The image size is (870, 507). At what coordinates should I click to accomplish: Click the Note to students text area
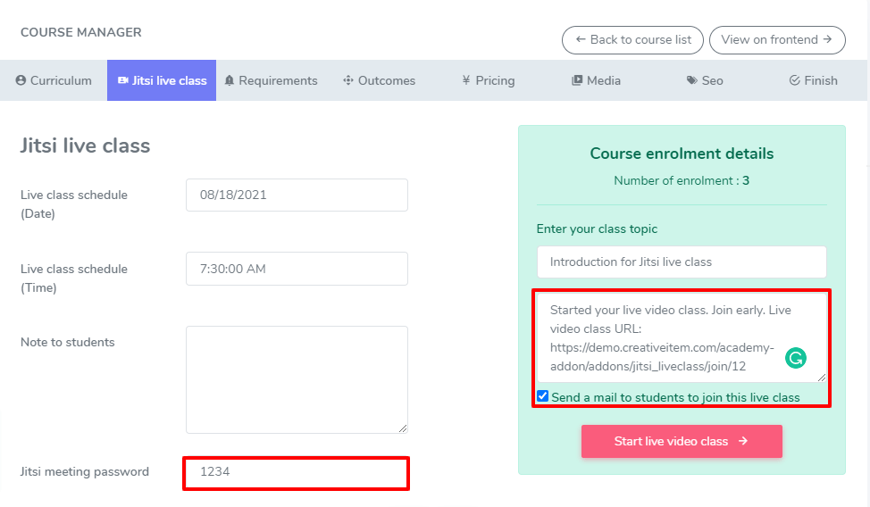[297, 379]
